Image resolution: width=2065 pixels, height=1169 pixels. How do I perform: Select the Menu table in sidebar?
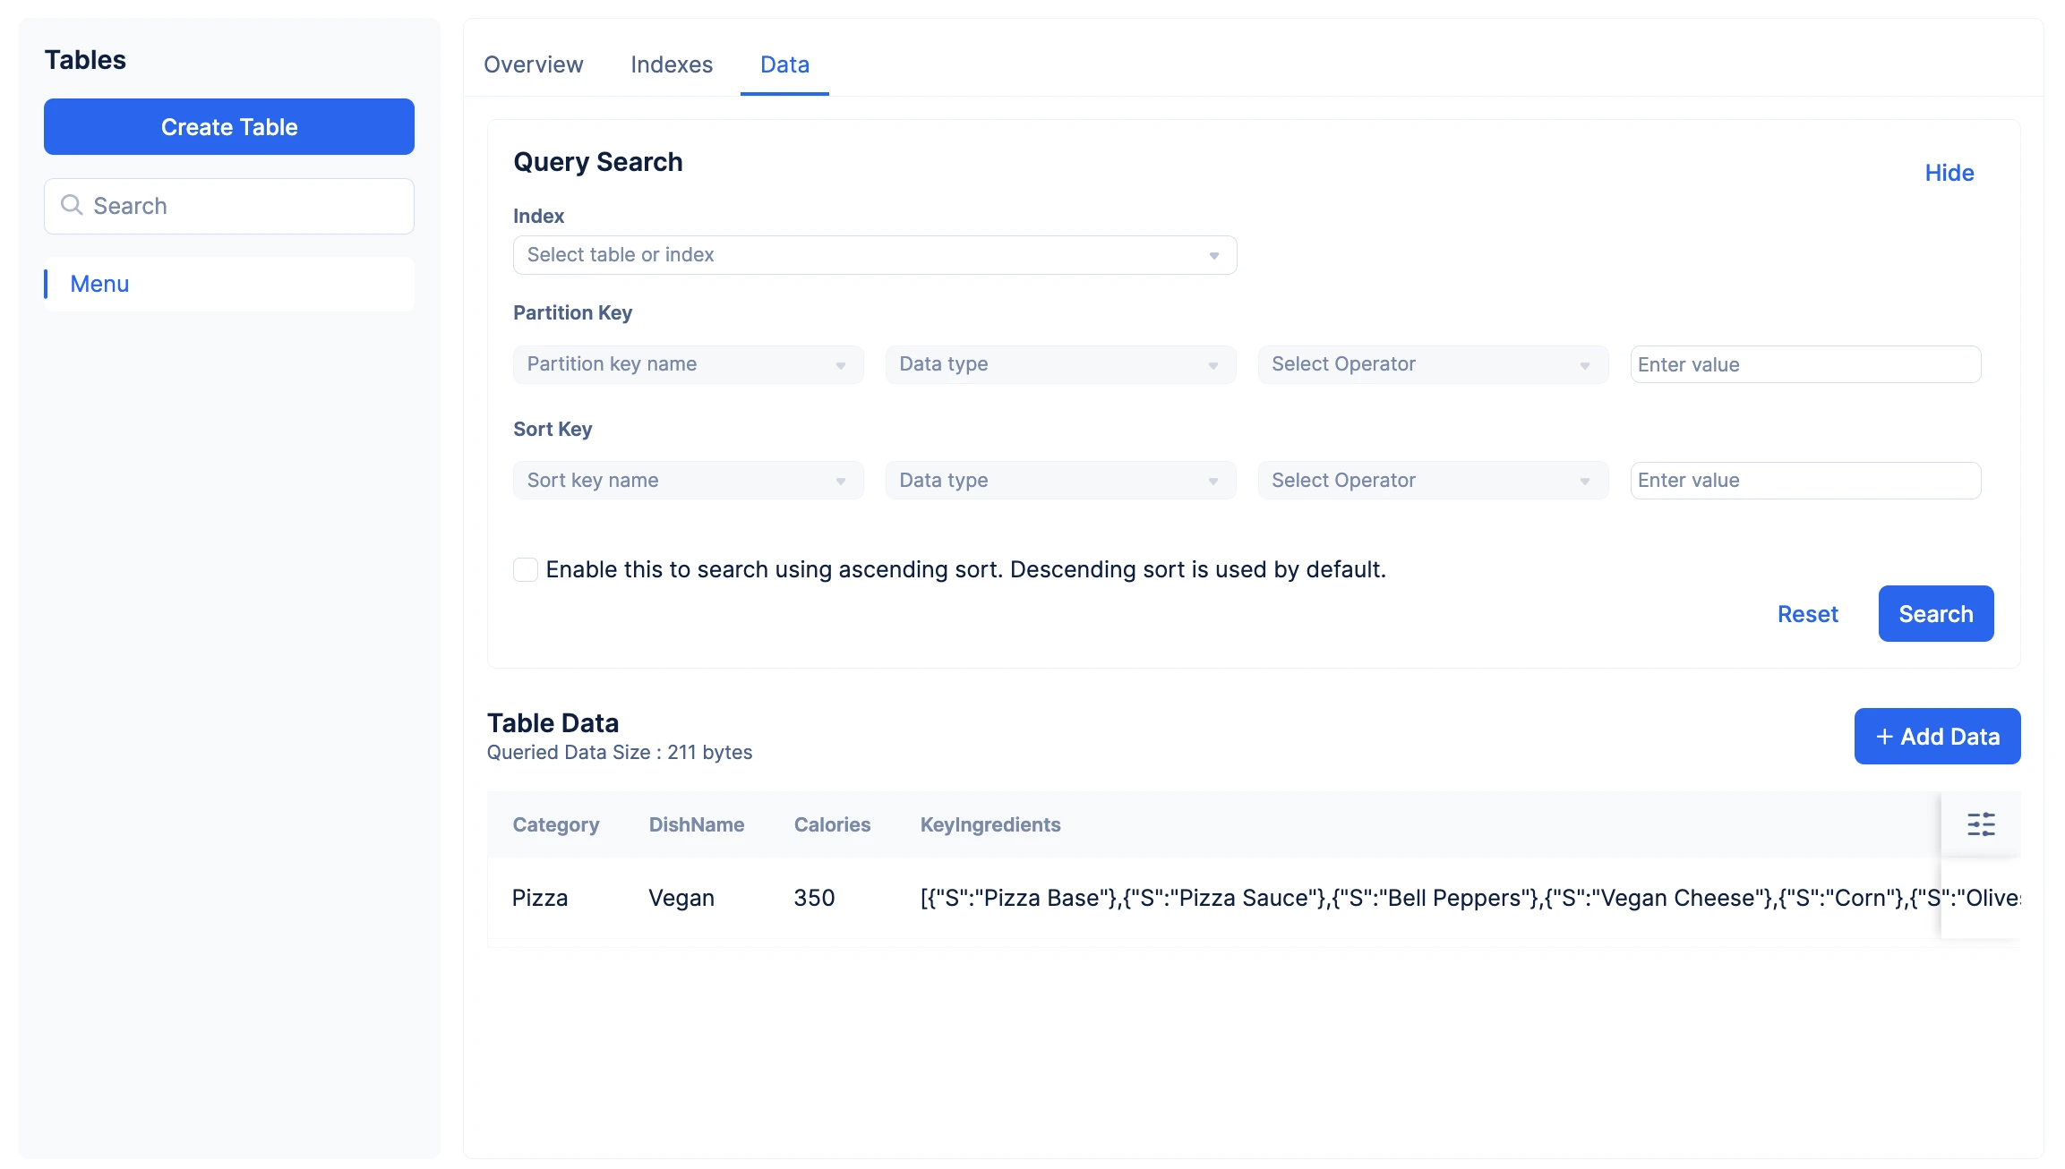click(x=229, y=284)
